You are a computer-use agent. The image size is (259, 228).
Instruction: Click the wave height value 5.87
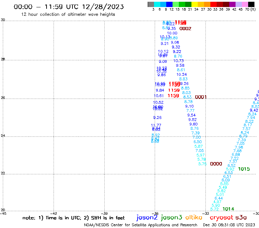click(198, 146)
